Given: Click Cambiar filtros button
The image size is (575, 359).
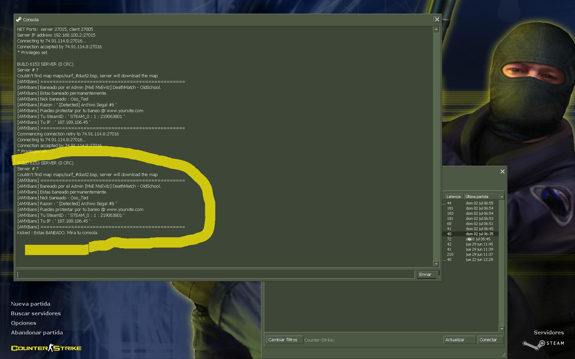Looking at the screenshot, I should [285, 340].
